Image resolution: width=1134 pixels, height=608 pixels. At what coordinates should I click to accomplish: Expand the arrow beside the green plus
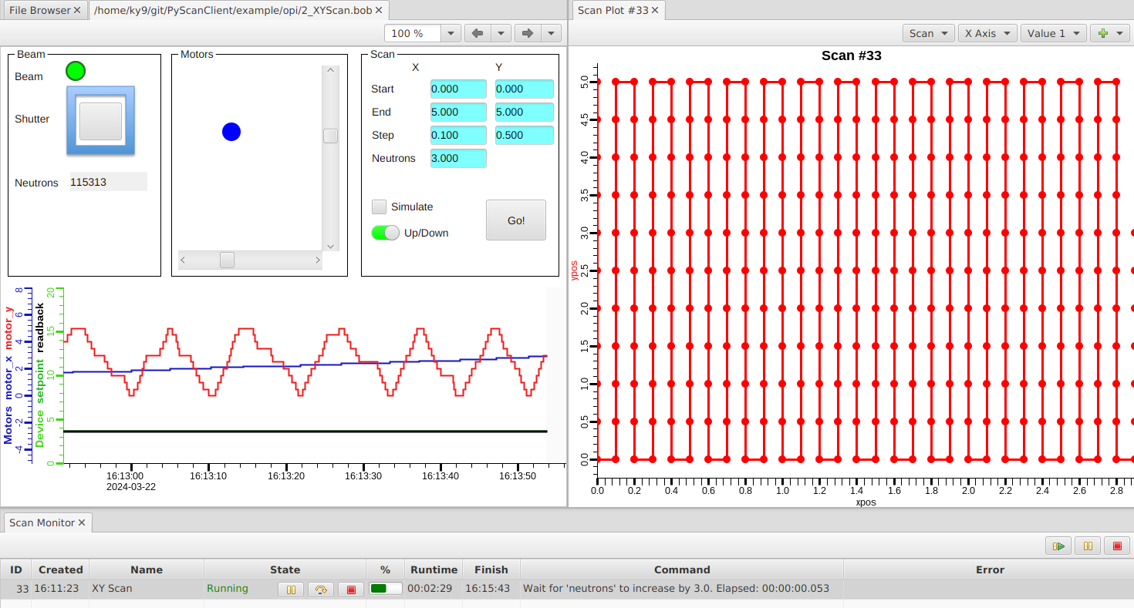tap(1121, 33)
